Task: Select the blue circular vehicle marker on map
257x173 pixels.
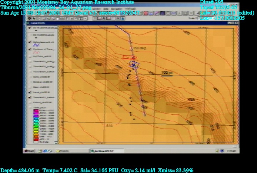Action: (134, 64)
